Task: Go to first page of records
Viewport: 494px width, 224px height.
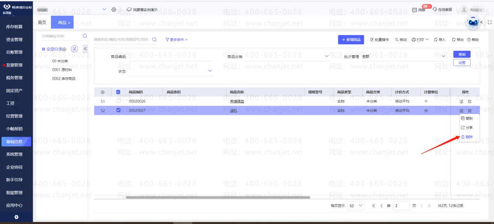Action: 374,206
